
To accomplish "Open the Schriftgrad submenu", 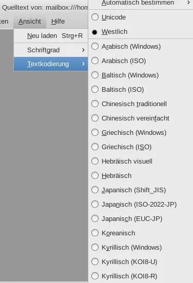I will point(51,50).
